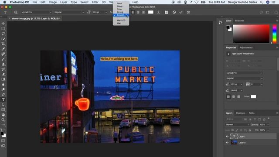The height and width of the screenshot is (157, 279).
Task: Center text in options bar
Action: 138,12
